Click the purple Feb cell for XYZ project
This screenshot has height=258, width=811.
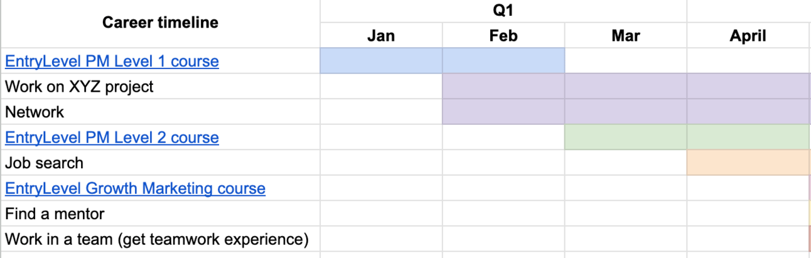(x=503, y=86)
